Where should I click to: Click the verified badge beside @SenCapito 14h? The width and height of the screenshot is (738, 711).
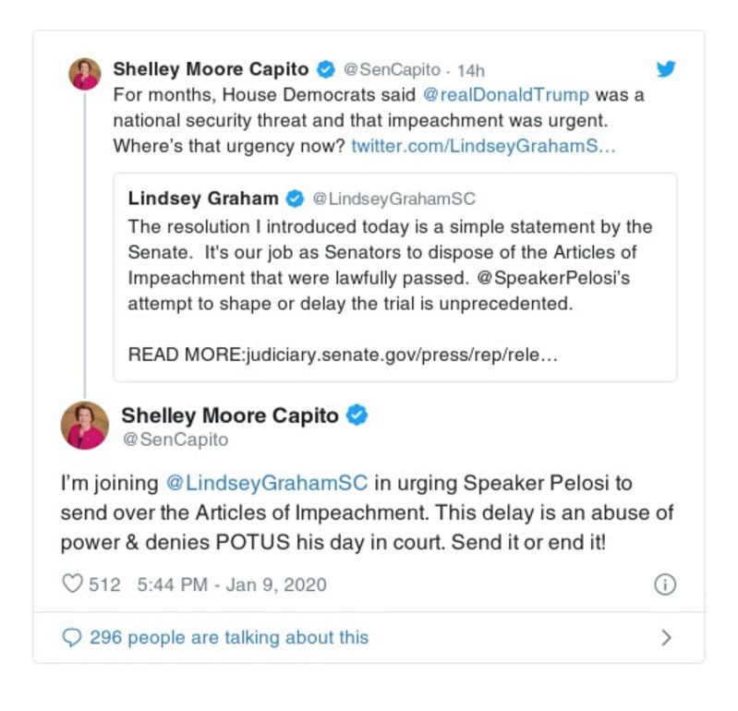325,69
